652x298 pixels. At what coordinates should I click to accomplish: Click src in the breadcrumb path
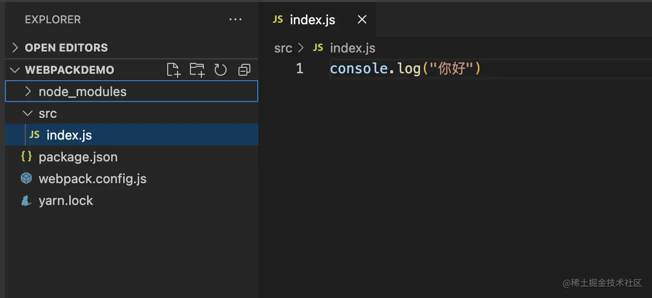tap(283, 48)
